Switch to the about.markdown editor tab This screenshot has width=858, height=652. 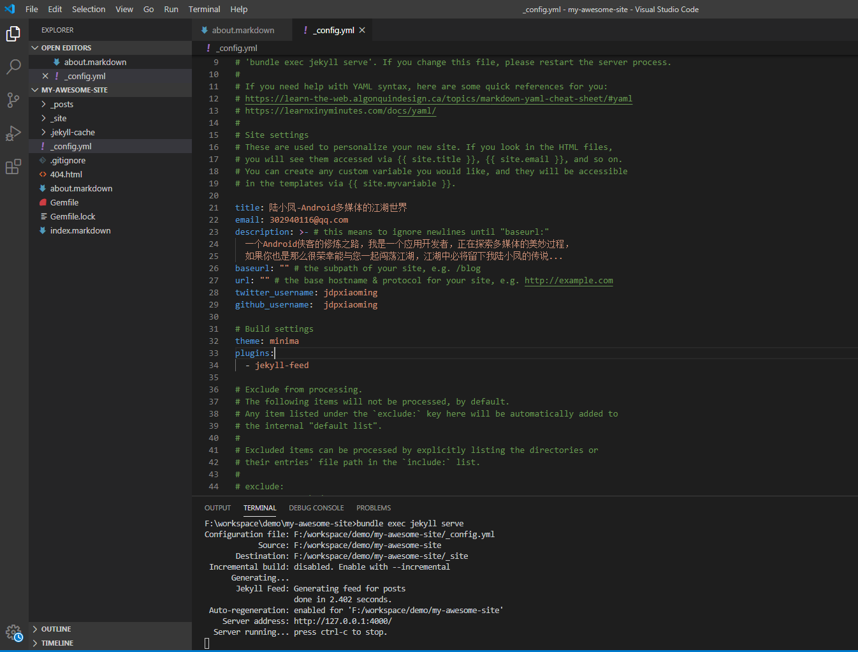(x=242, y=30)
